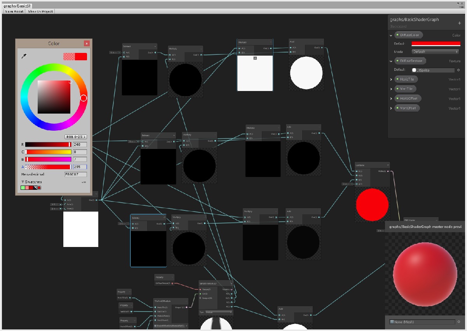Select the PBR Master node header
Image resolution: width=467 pixels, height=331 pixels.
(421, 220)
